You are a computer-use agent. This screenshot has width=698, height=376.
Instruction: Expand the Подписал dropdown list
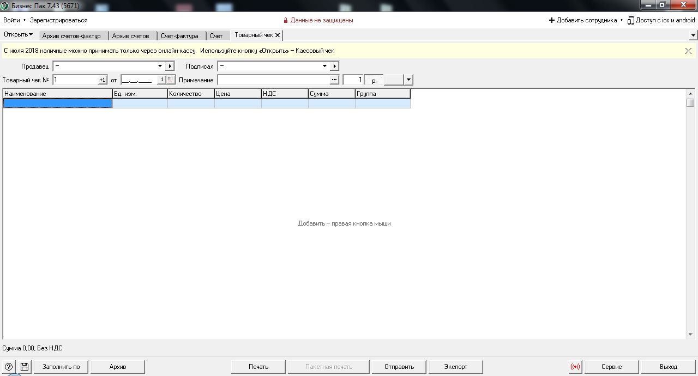click(x=324, y=66)
